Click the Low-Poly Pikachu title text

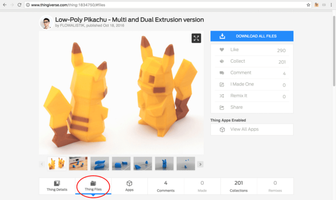[129, 20]
